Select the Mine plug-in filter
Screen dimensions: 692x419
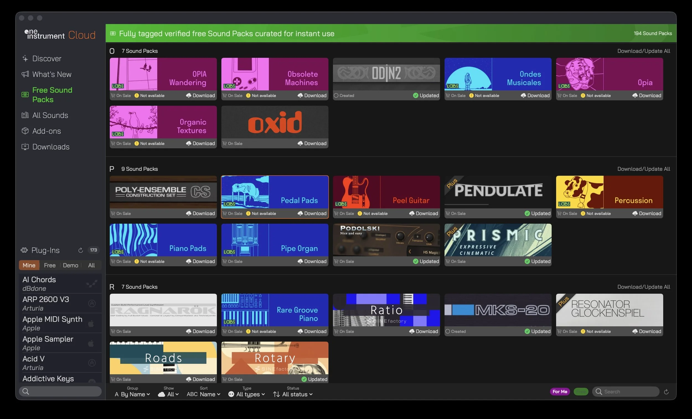pyautogui.click(x=29, y=265)
